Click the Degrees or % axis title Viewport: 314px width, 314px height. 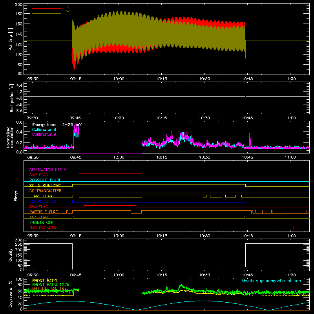coord(11,294)
